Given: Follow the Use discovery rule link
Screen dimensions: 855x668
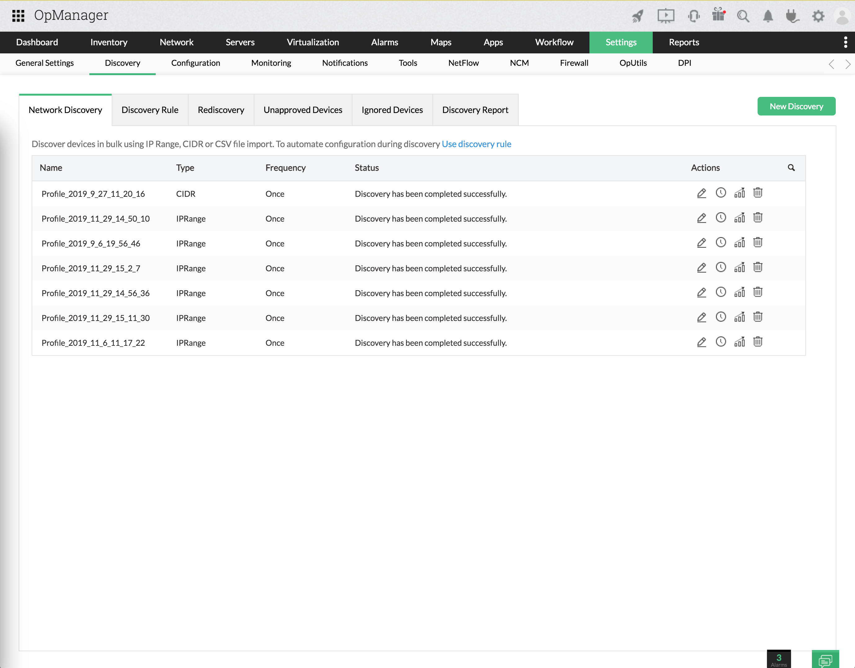Looking at the screenshot, I should 476,144.
